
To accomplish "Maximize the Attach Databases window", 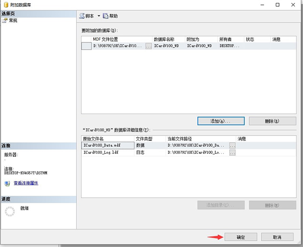I will tap(278, 5).
